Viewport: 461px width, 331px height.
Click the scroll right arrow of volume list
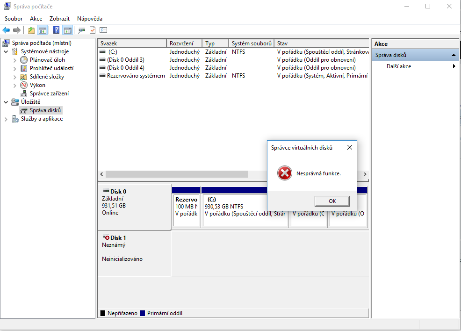click(365, 174)
